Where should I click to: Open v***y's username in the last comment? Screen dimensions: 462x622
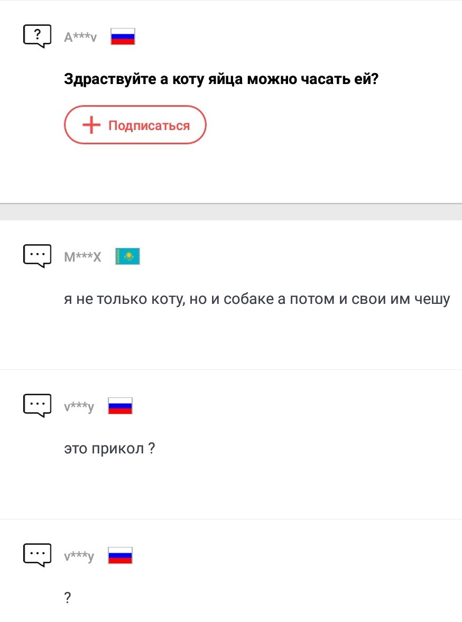[x=79, y=556]
